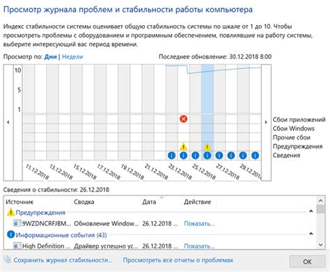The image size is (330, 272).
Task: Click the information icon for 26.12.2018
Action: click(207, 155)
